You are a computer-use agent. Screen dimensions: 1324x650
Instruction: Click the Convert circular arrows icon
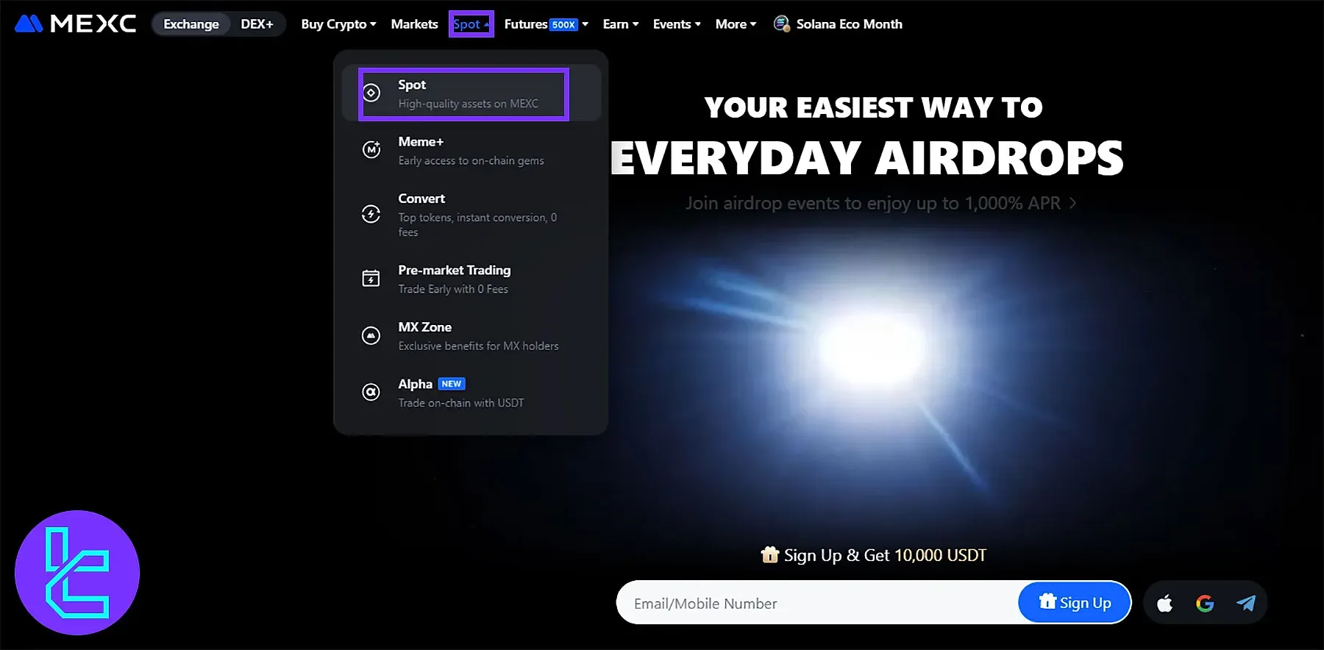[371, 214]
